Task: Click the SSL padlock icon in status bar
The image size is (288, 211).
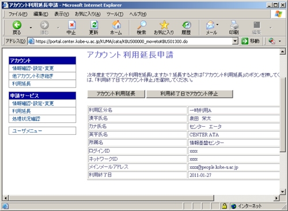Action: click(x=224, y=206)
